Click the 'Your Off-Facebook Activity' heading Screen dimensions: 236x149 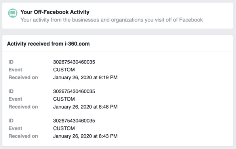55,12
